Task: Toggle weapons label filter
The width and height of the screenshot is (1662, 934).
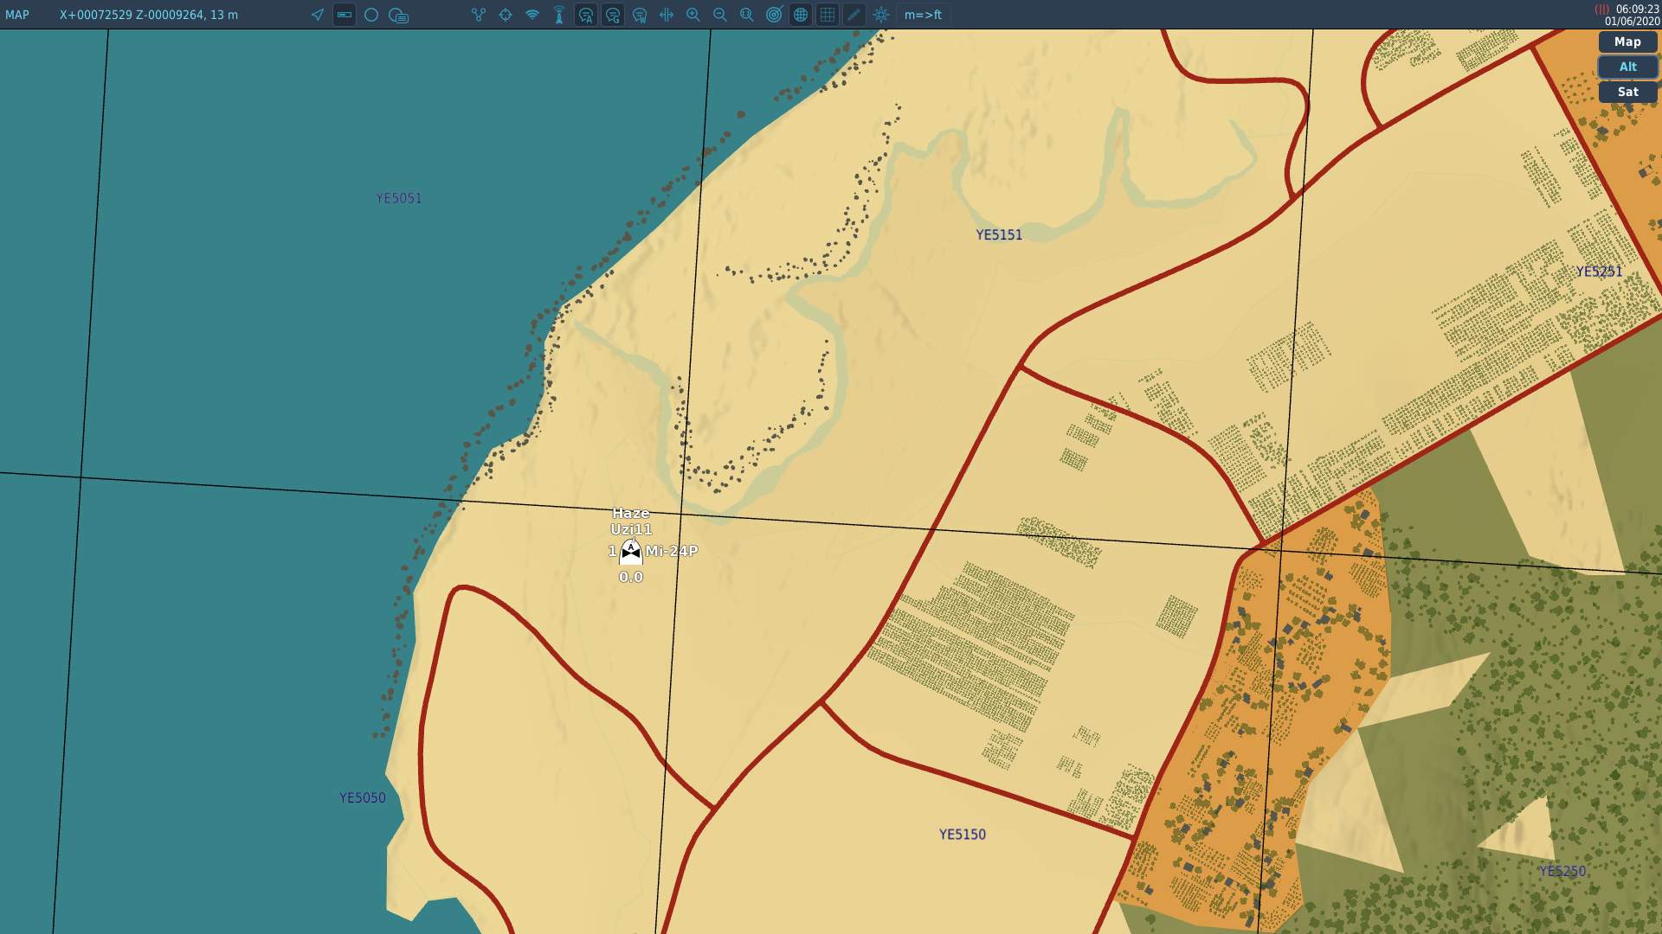Action: point(640,15)
